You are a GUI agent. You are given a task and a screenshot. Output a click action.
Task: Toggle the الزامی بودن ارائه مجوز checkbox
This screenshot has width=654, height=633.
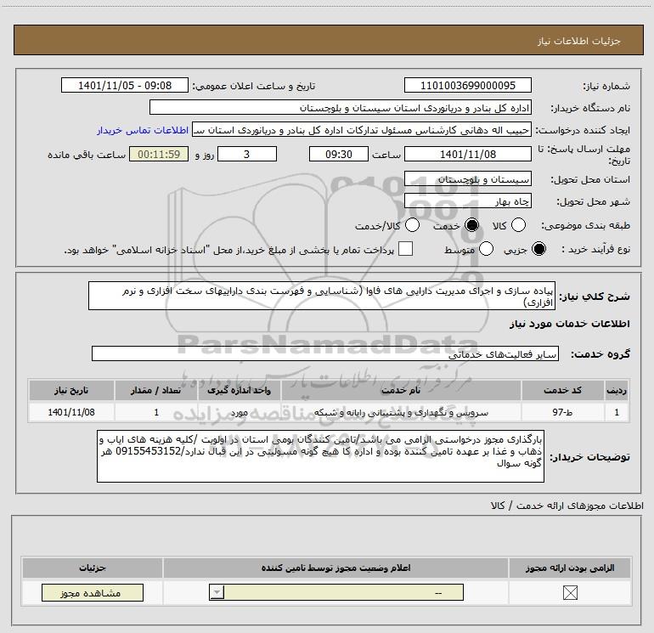click(x=570, y=593)
